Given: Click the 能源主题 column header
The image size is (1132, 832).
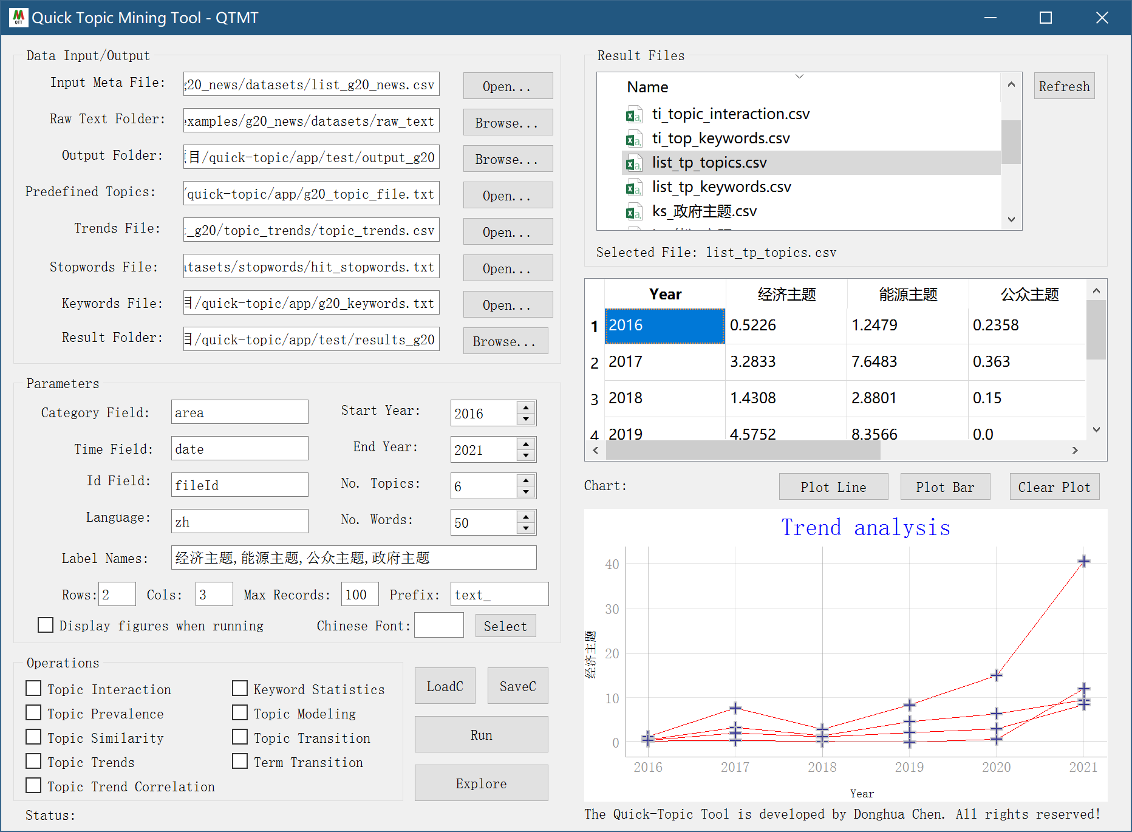Looking at the screenshot, I should 908,295.
